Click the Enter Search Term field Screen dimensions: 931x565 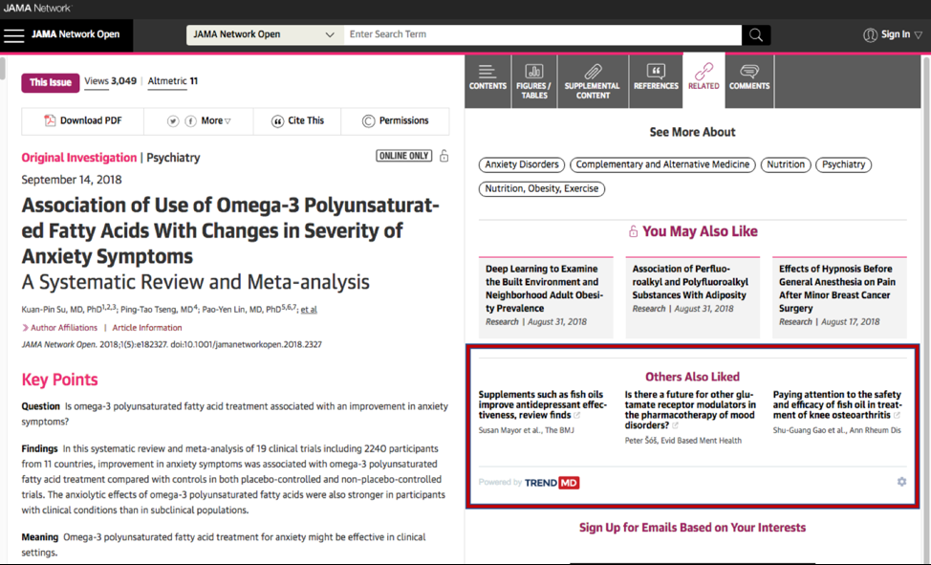[542, 34]
